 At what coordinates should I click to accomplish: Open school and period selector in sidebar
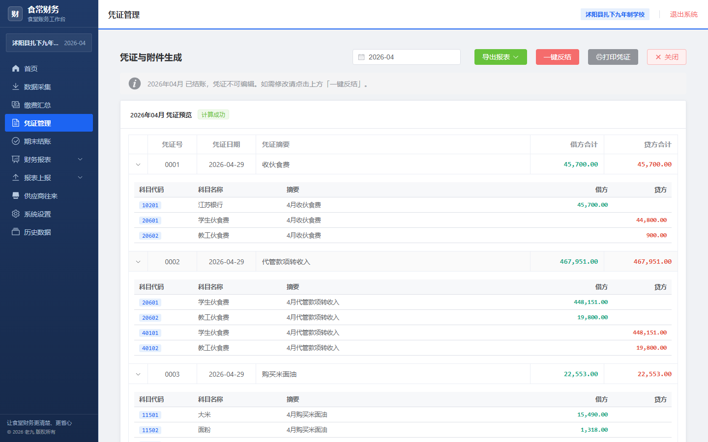click(x=49, y=43)
